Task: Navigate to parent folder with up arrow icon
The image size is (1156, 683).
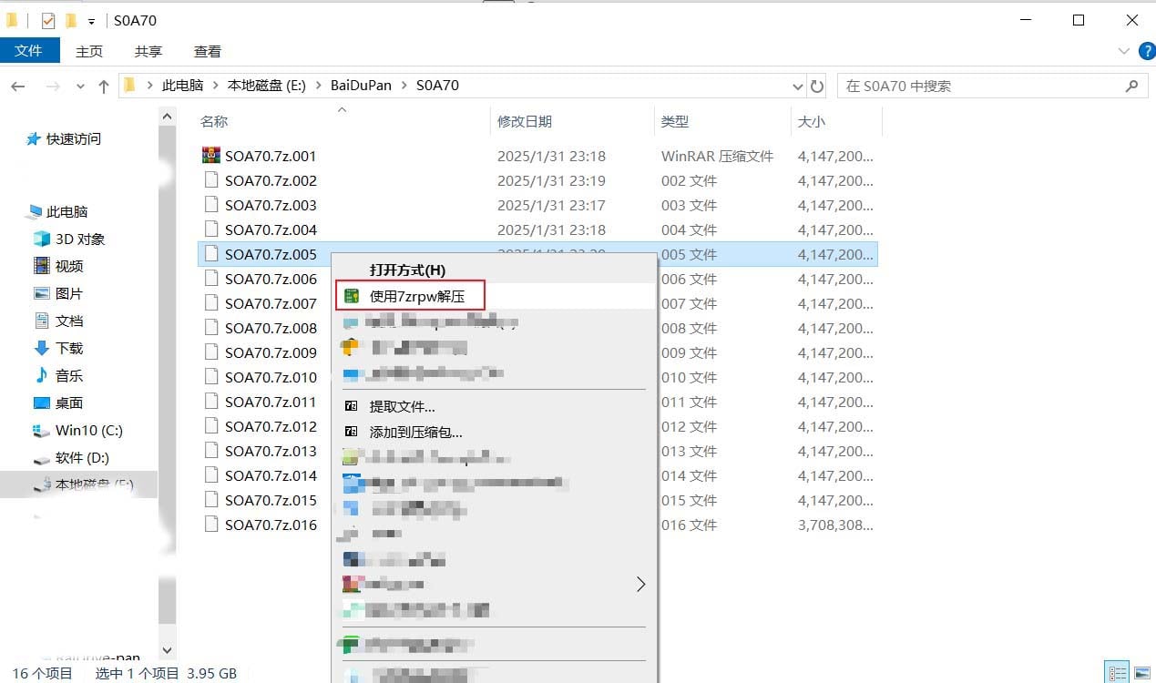Action: tap(104, 86)
